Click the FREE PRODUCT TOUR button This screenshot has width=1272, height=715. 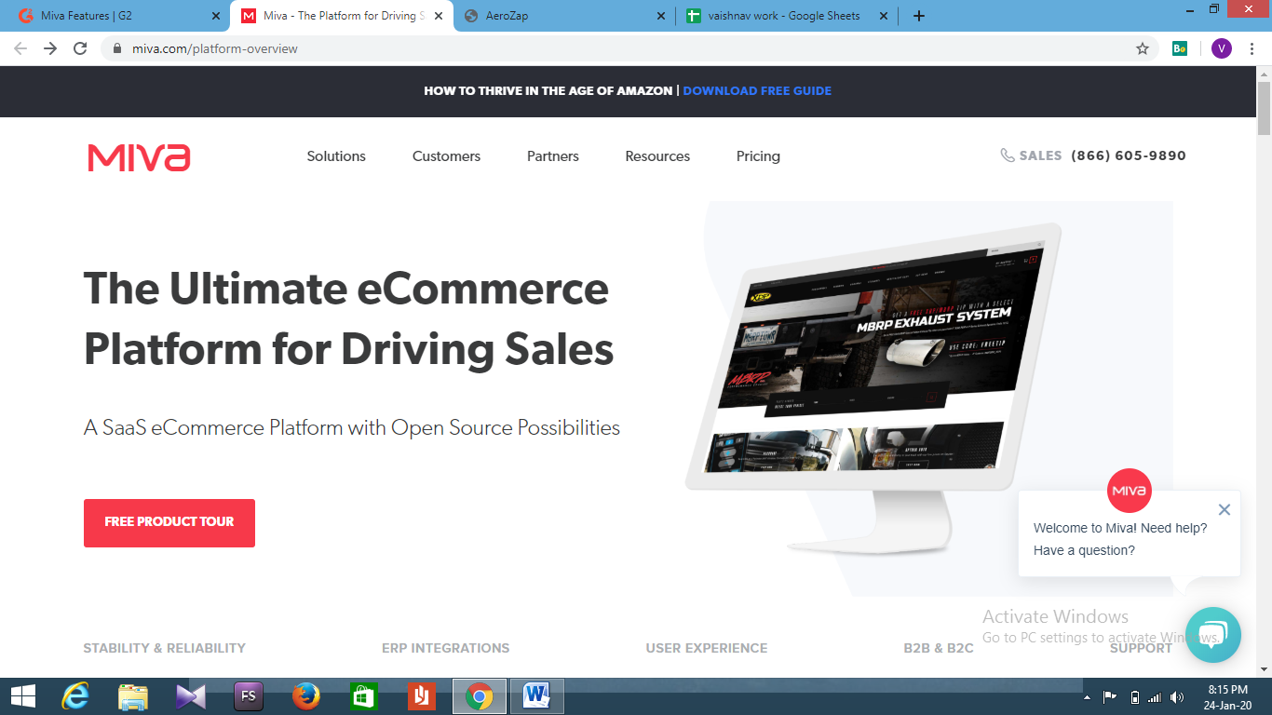(169, 522)
